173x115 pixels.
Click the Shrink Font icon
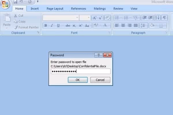coord(100,18)
